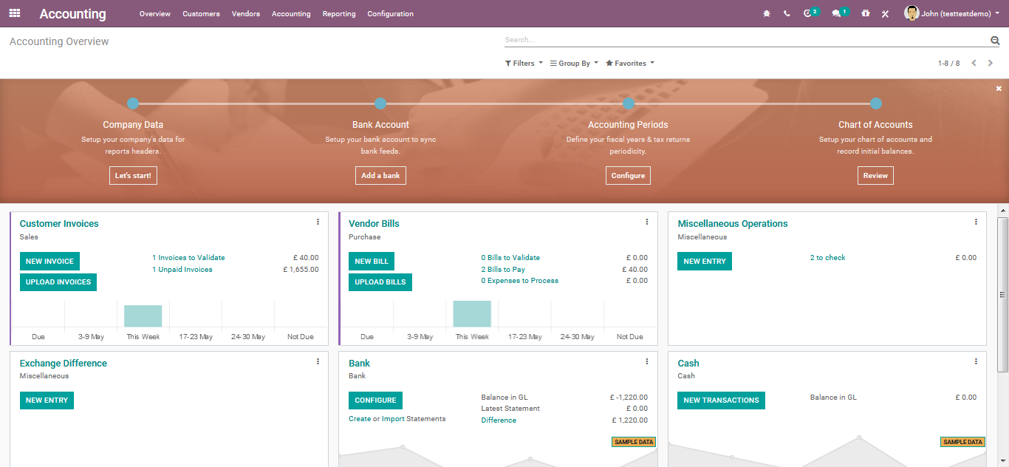Open activities clock icon

click(x=807, y=13)
